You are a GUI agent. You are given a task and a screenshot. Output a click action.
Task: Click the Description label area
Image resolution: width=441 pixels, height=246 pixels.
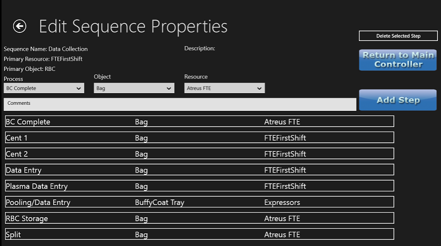[199, 49]
